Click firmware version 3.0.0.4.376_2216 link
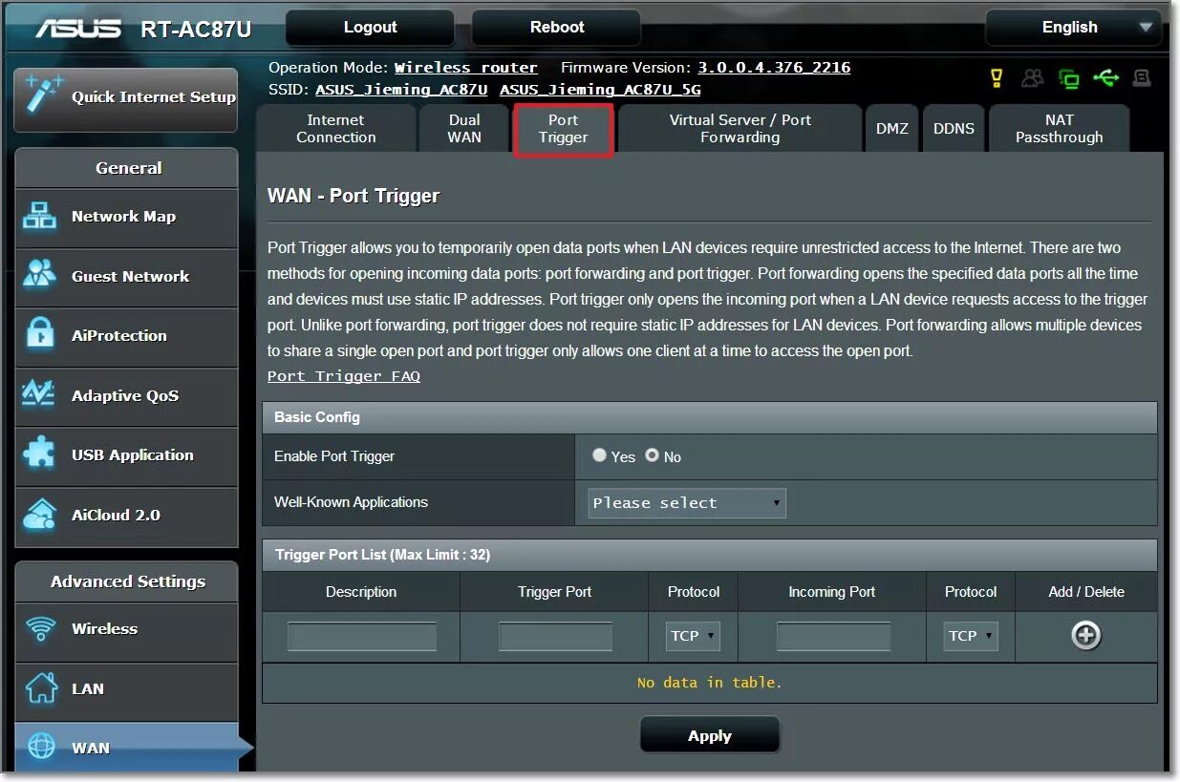The width and height of the screenshot is (1180, 782). pyautogui.click(x=774, y=68)
